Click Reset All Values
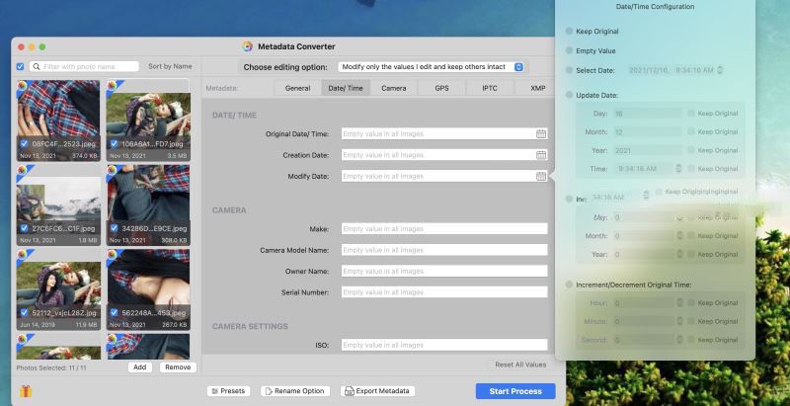Image resolution: width=790 pixels, height=406 pixels. [x=520, y=365]
